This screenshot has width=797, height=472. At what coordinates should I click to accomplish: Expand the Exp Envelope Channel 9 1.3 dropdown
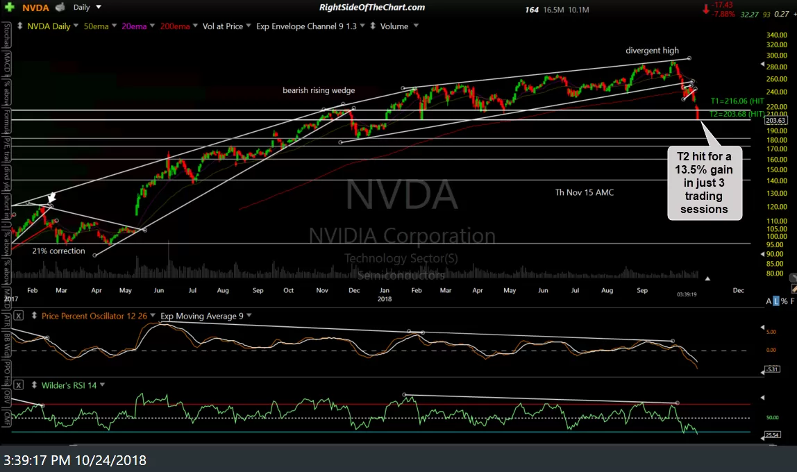point(362,26)
